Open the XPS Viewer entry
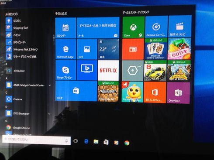The image size is (214, 160). pos(16,42)
